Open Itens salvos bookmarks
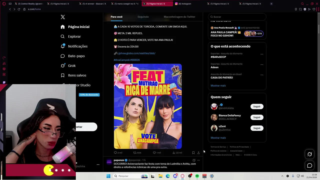 (x=74, y=75)
